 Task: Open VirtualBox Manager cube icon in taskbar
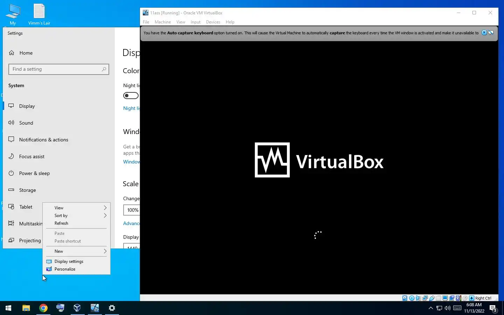click(x=77, y=308)
